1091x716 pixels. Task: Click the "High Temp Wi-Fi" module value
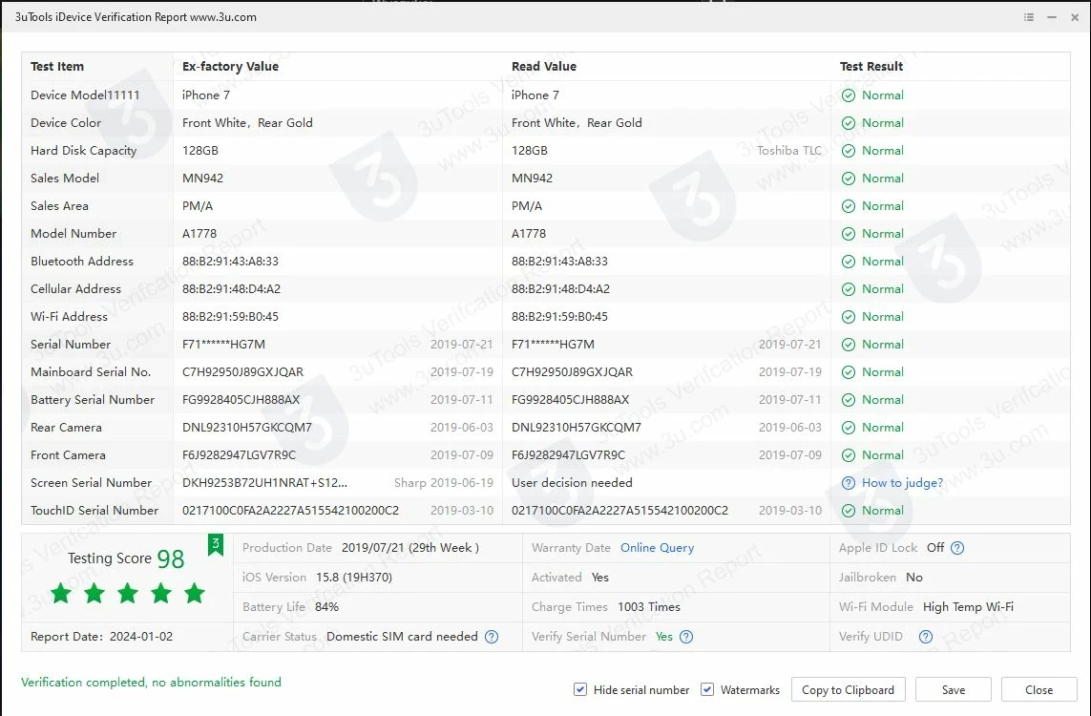click(x=969, y=607)
